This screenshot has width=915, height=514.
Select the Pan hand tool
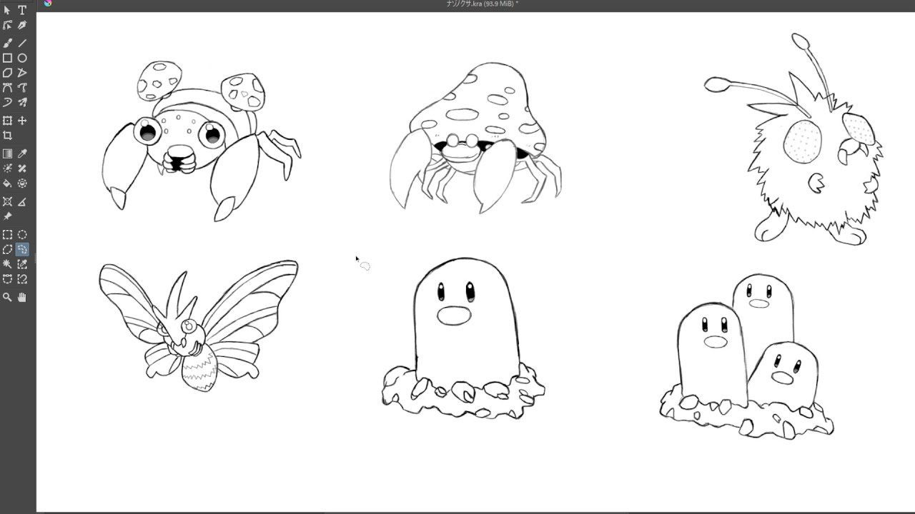tap(22, 297)
